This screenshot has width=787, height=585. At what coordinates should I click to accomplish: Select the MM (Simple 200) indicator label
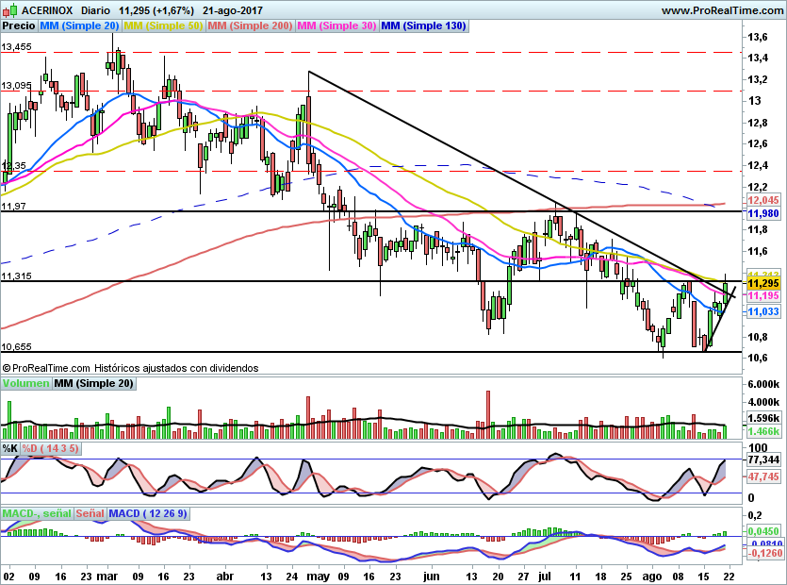pos(249,26)
